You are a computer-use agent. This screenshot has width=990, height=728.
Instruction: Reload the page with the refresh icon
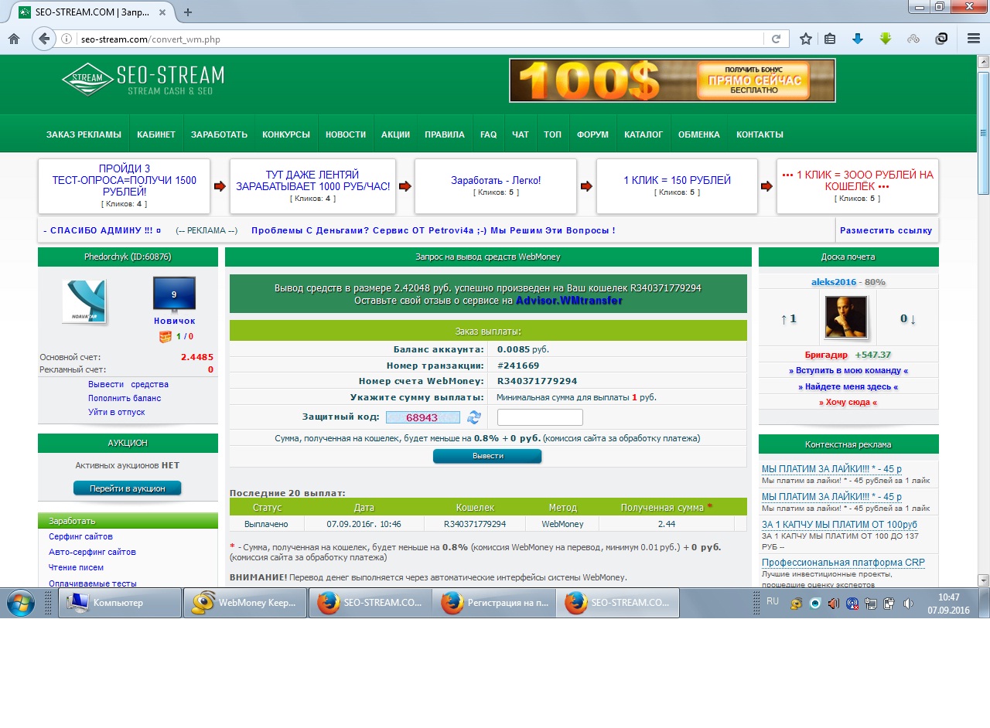(776, 39)
